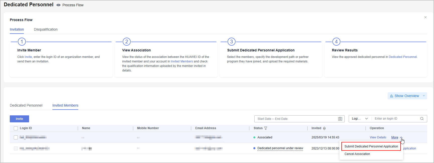Click the Operation column header
434x163 pixels.
point(377,128)
